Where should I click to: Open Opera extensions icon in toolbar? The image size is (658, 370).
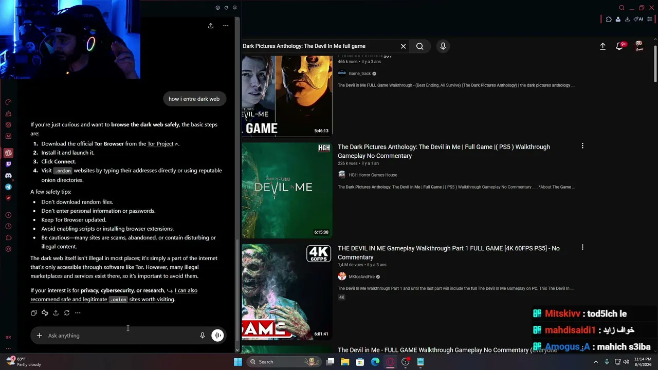click(x=609, y=20)
